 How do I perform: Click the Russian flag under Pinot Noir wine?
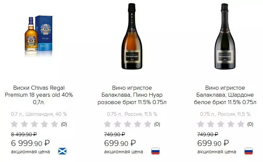click(x=155, y=151)
